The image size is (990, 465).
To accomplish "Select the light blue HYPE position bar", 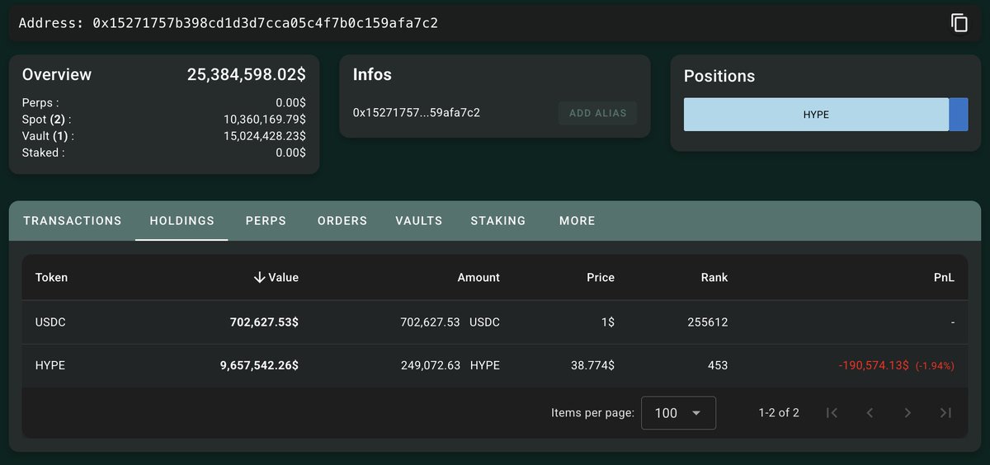I will coord(816,115).
